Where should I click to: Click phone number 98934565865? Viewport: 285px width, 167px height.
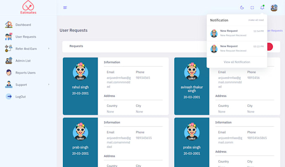click(257, 138)
